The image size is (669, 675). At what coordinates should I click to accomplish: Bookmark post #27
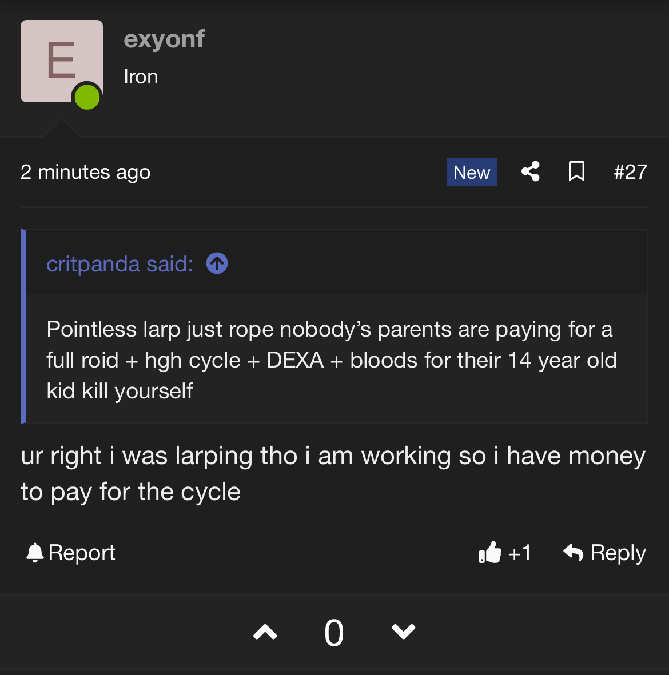tap(576, 171)
